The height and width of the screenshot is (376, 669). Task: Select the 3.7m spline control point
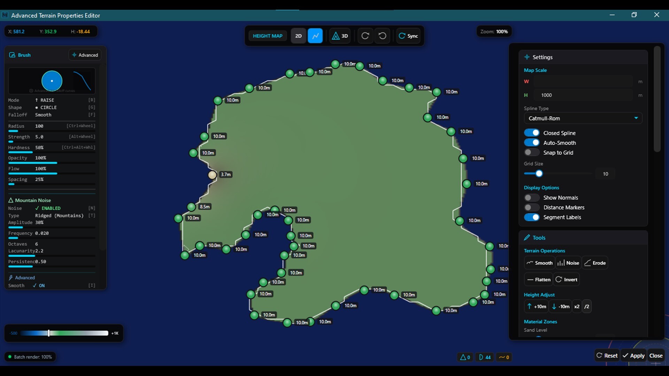click(x=212, y=175)
